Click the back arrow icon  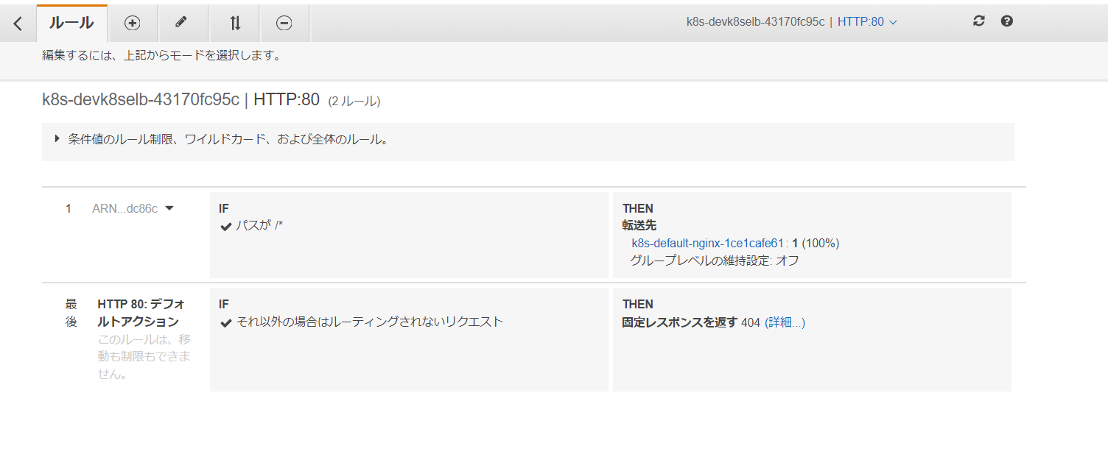click(x=18, y=23)
